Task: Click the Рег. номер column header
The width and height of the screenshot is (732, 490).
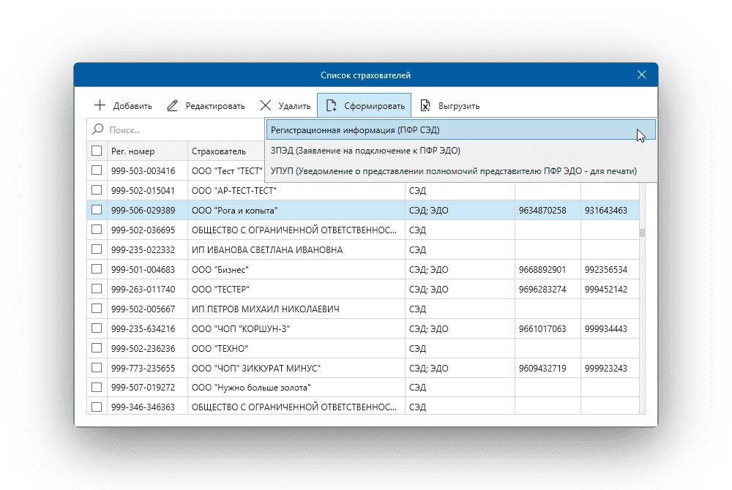Action: pyautogui.click(x=148, y=151)
